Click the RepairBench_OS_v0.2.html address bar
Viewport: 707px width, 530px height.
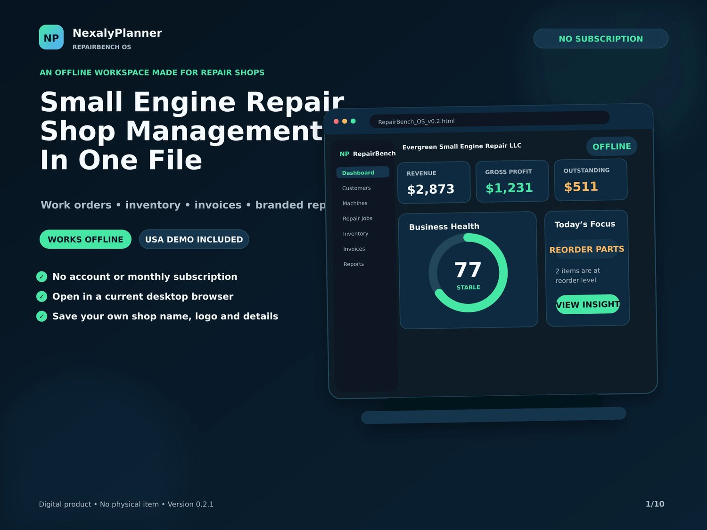(x=489, y=120)
